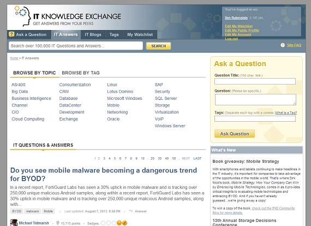This screenshot has height=226, width=311.
Task: Click Edit My Account link
Action: [x=238, y=34]
